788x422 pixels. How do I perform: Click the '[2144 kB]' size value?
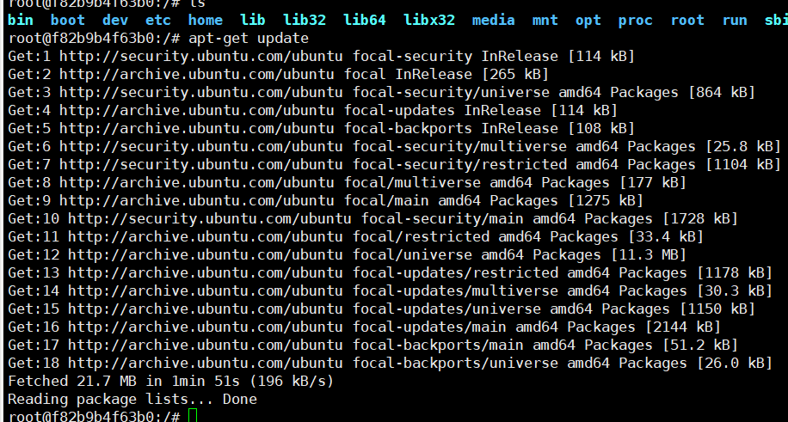tap(682, 327)
